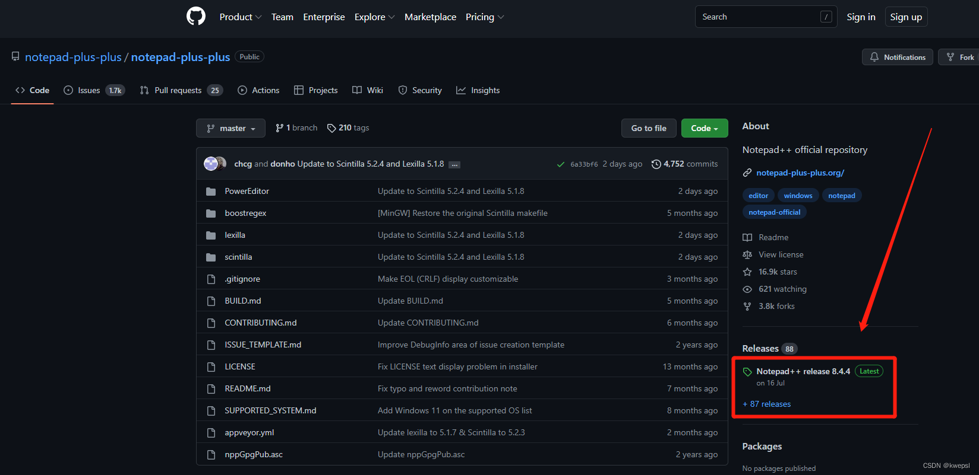The width and height of the screenshot is (979, 475).
Task: Click the star icon beside 16.9k stars
Action: click(747, 272)
